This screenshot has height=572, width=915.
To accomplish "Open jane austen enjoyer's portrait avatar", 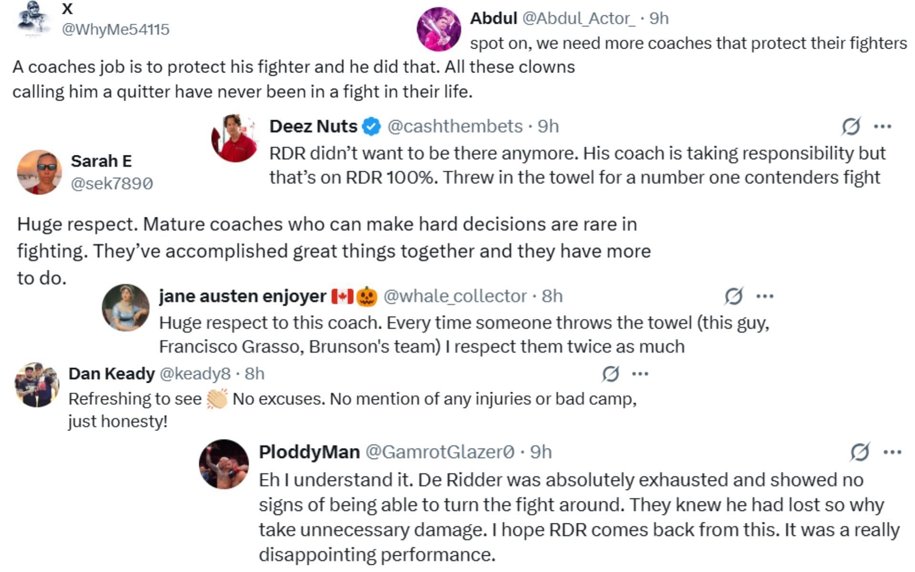I will (x=126, y=308).
